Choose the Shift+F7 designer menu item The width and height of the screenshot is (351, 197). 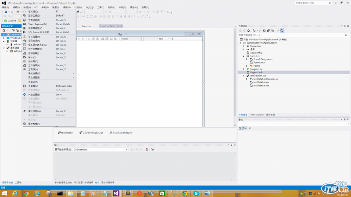point(49,16)
